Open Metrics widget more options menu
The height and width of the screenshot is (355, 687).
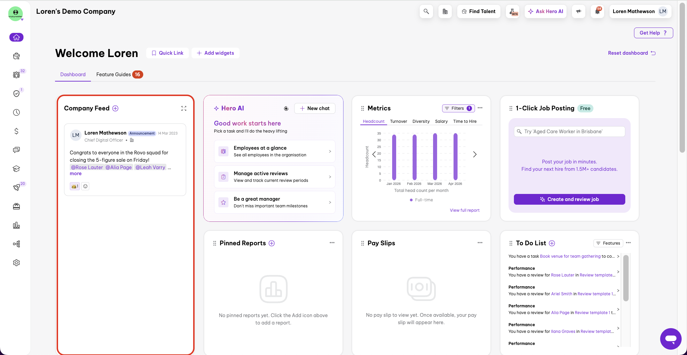tap(480, 108)
